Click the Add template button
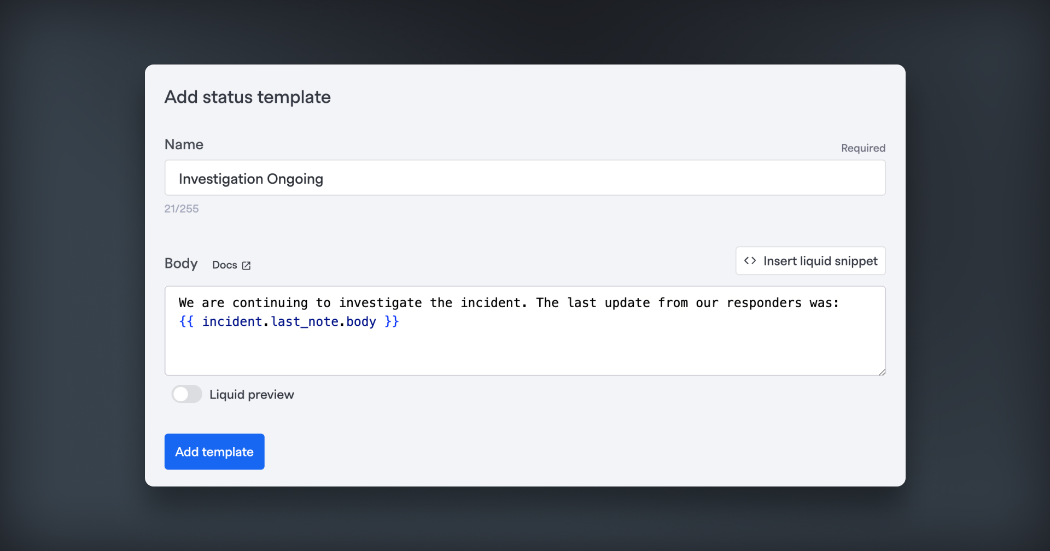The height and width of the screenshot is (551, 1050). (x=214, y=452)
